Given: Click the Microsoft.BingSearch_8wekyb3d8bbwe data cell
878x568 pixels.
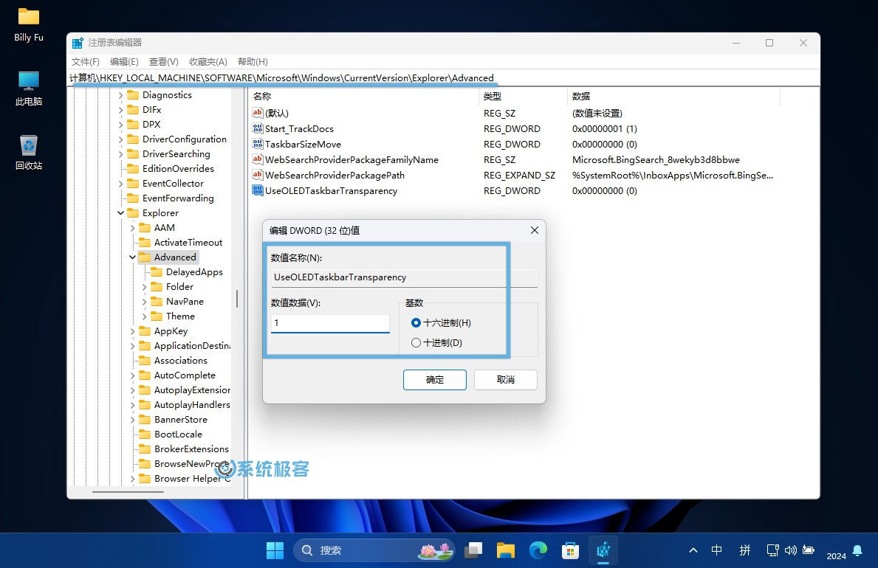Looking at the screenshot, I should click(656, 159).
